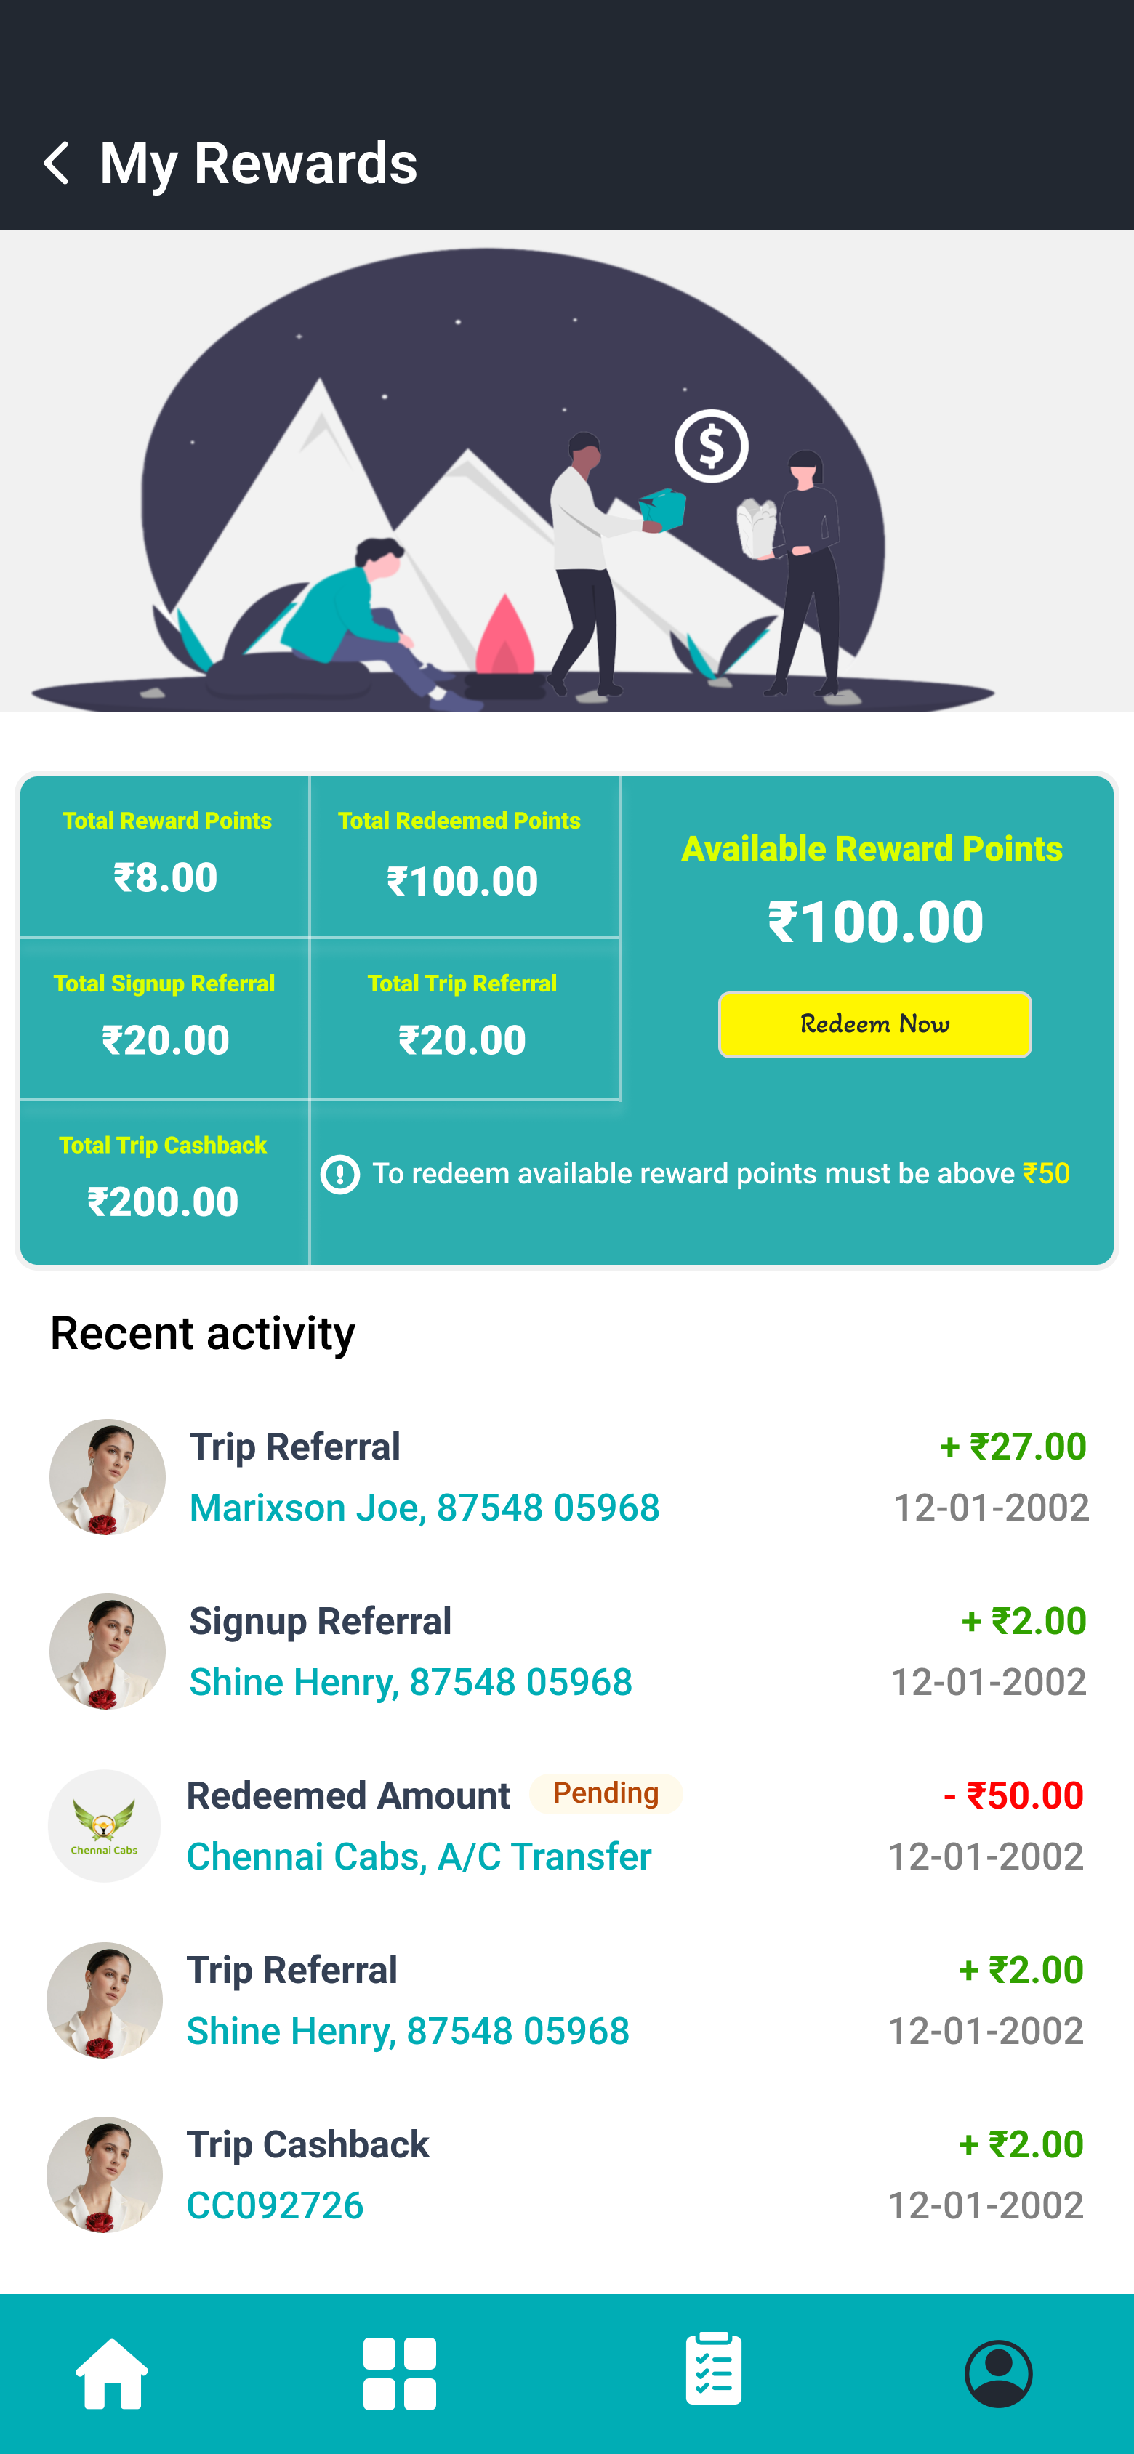Screen dimensions: 1134x2454
Task: Open the Signup Referral activity entry
Action: point(320,1622)
